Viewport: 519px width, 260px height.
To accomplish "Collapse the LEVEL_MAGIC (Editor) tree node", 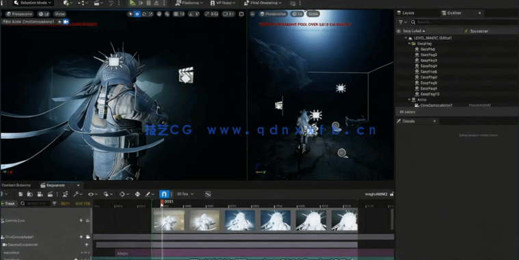I will click(x=405, y=38).
